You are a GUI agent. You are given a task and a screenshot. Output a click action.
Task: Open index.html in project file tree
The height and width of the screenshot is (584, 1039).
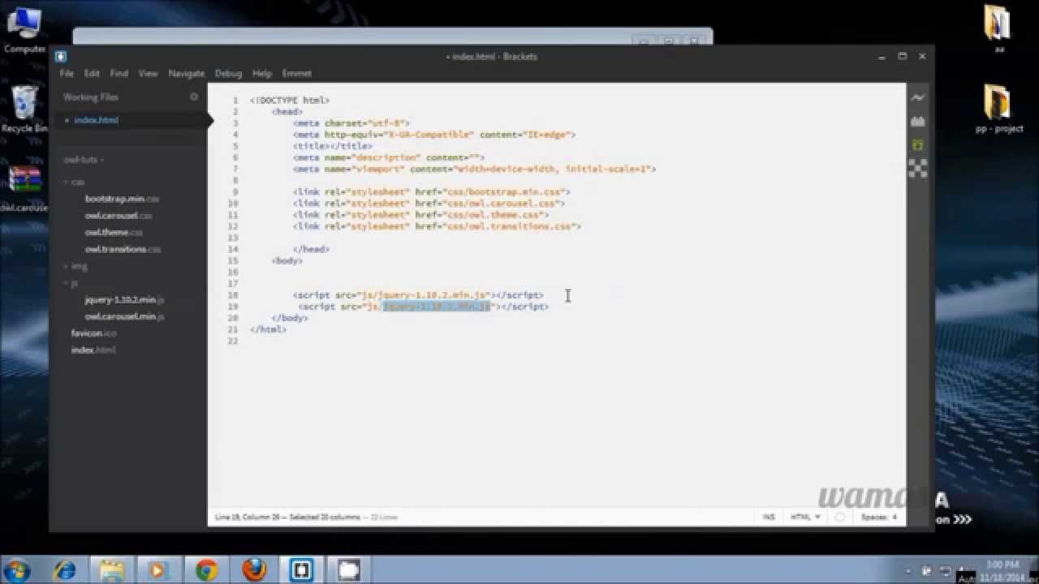(x=93, y=350)
